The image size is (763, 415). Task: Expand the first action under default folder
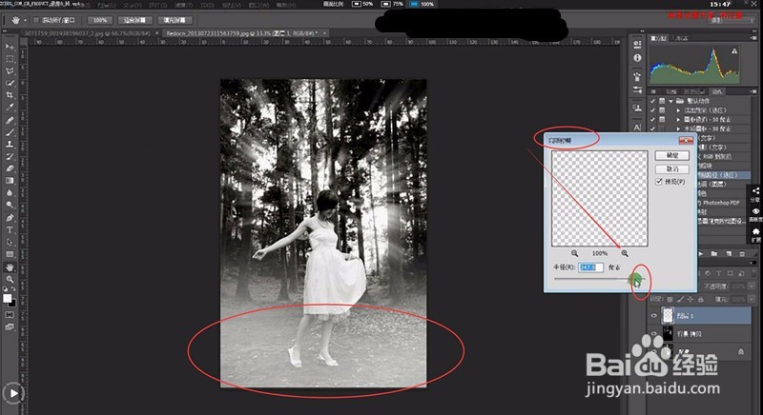click(678, 110)
